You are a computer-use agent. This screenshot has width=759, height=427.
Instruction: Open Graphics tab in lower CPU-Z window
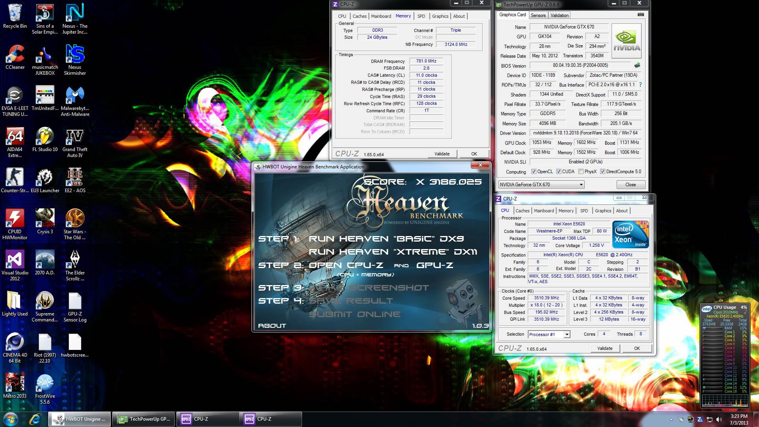[603, 211]
